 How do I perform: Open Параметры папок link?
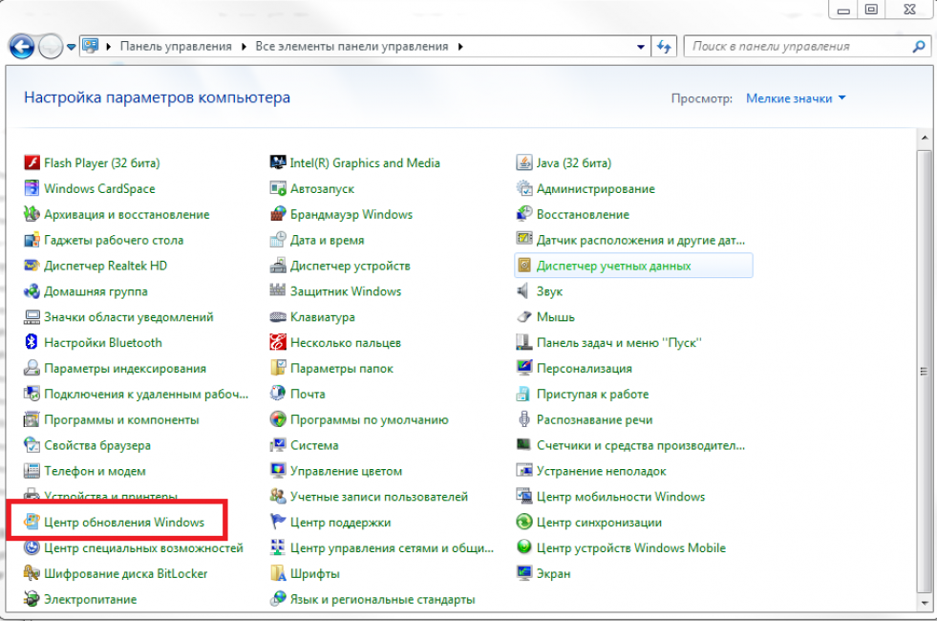342,368
